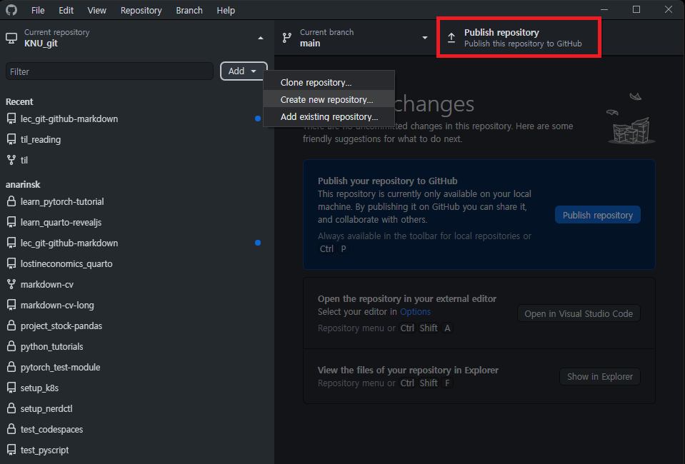Click the lock icon beside learn_pytorch-tutorial
This screenshot has width=685, height=464.
coord(11,202)
